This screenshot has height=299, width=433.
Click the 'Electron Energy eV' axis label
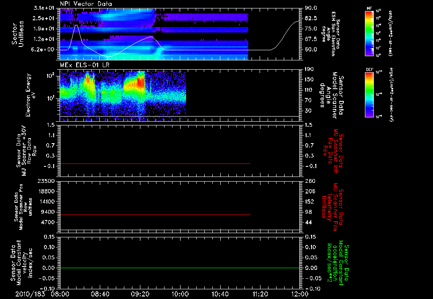[x=31, y=95]
